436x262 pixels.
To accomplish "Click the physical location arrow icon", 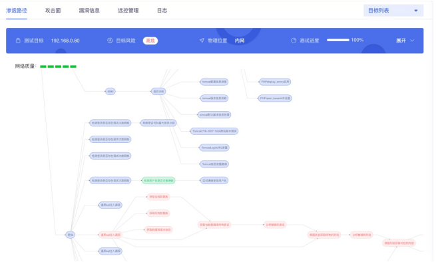I will (202, 41).
